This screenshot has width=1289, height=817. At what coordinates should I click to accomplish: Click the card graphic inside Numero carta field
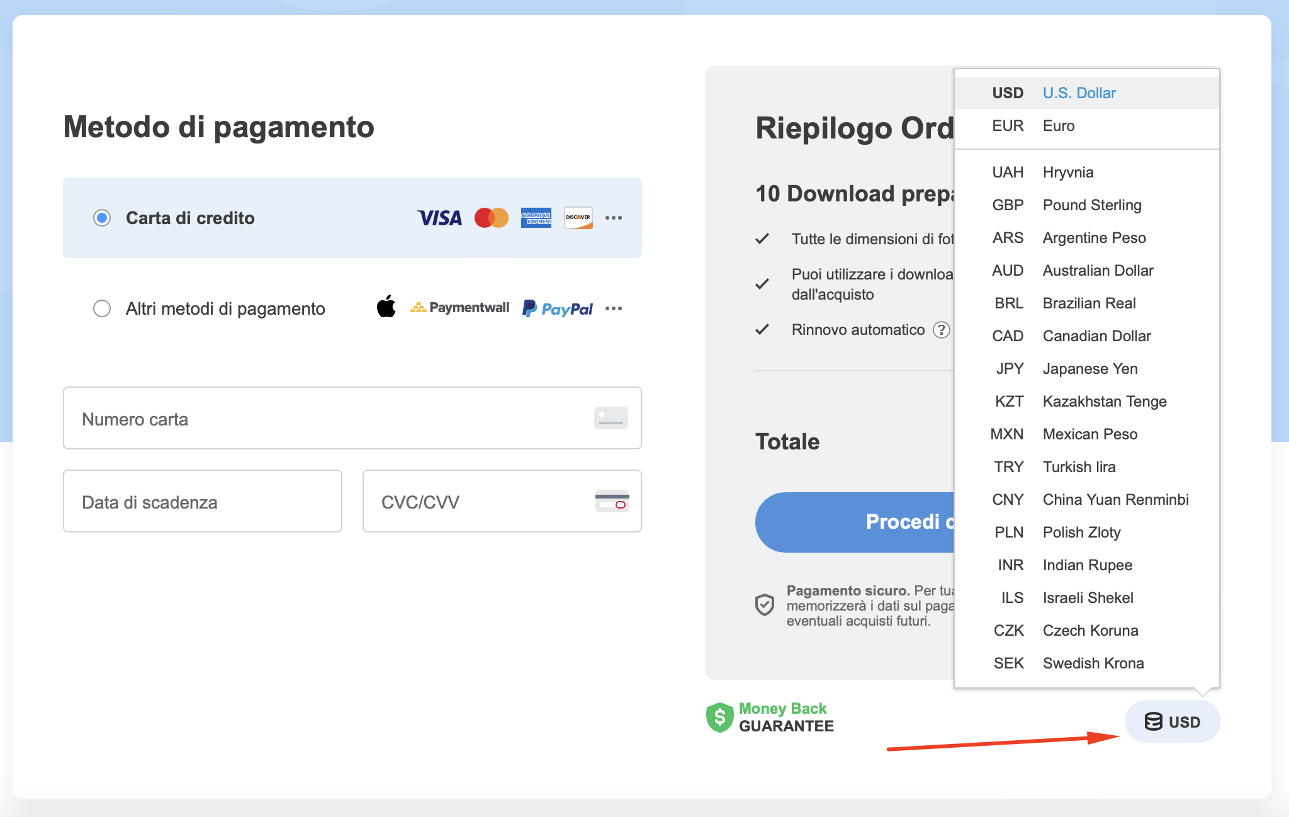tap(611, 418)
